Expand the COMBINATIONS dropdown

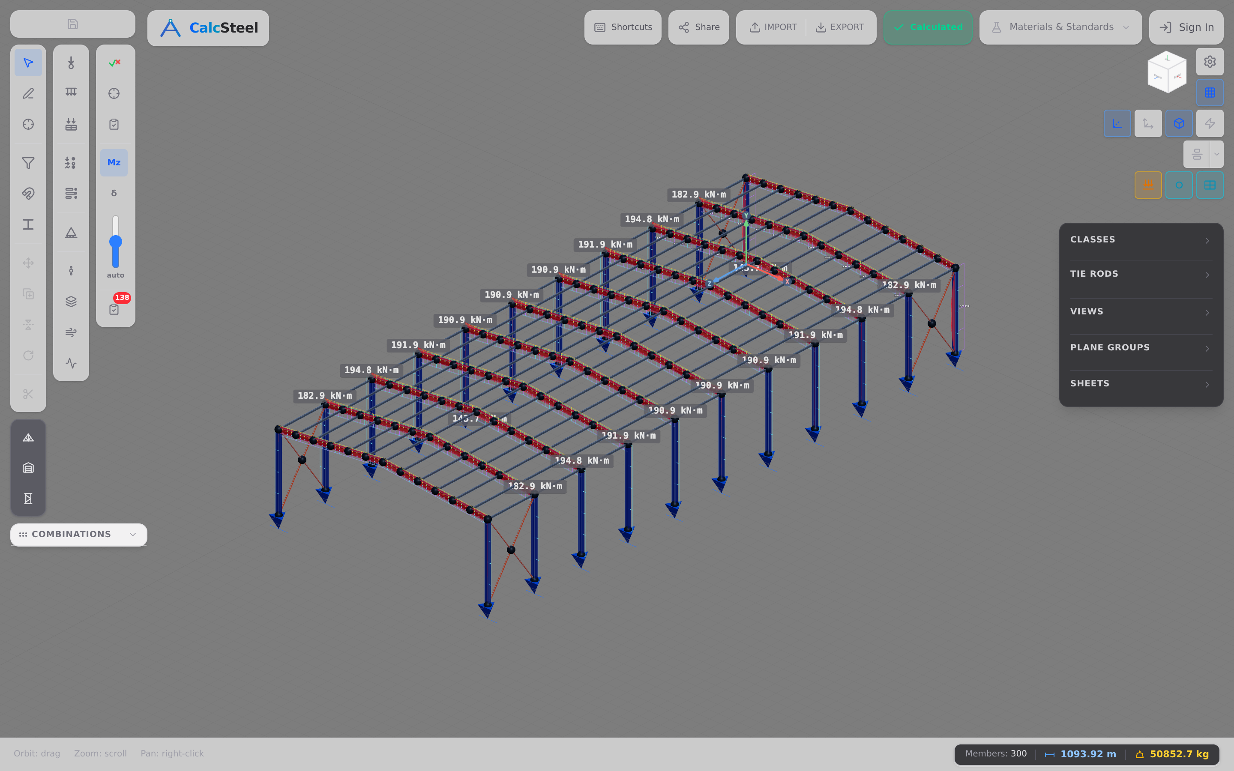[78, 535]
